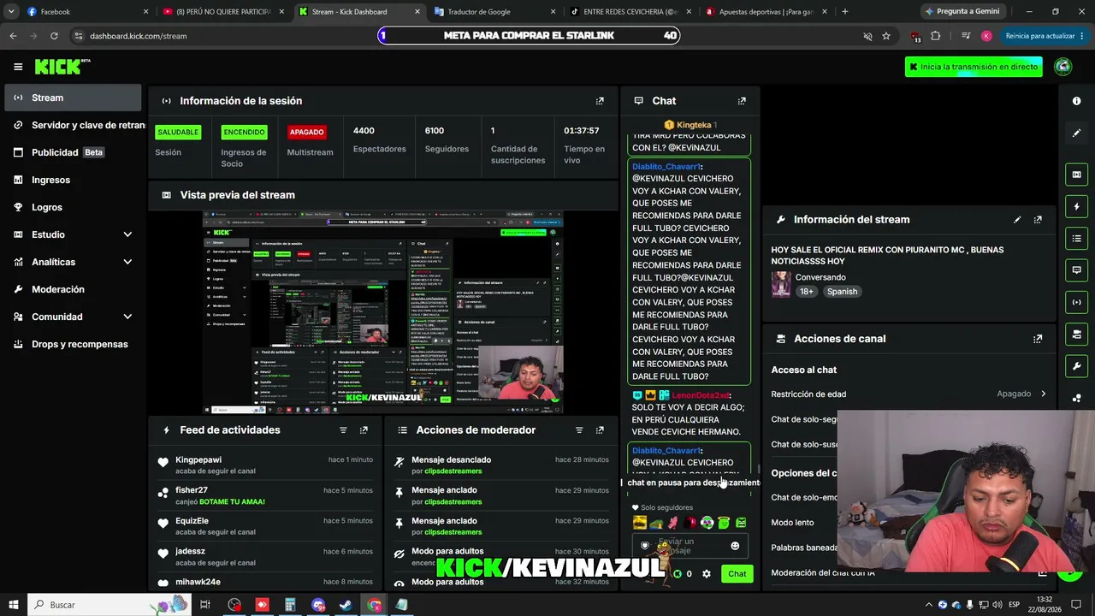Expand the Estudio sidebar section
The image size is (1095, 616).
[127, 234]
